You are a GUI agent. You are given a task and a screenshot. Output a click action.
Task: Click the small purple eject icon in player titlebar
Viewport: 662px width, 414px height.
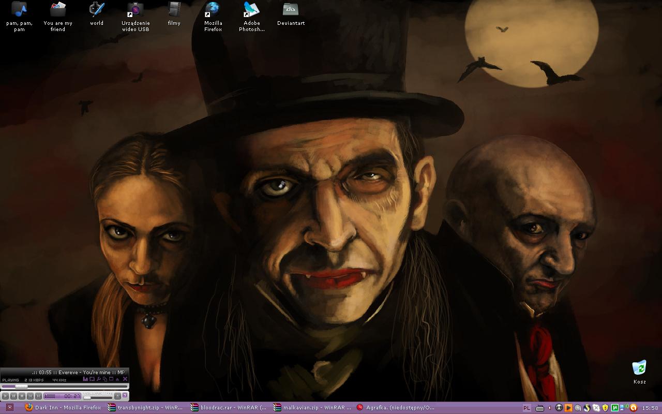pyautogui.click(x=117, y=379)
